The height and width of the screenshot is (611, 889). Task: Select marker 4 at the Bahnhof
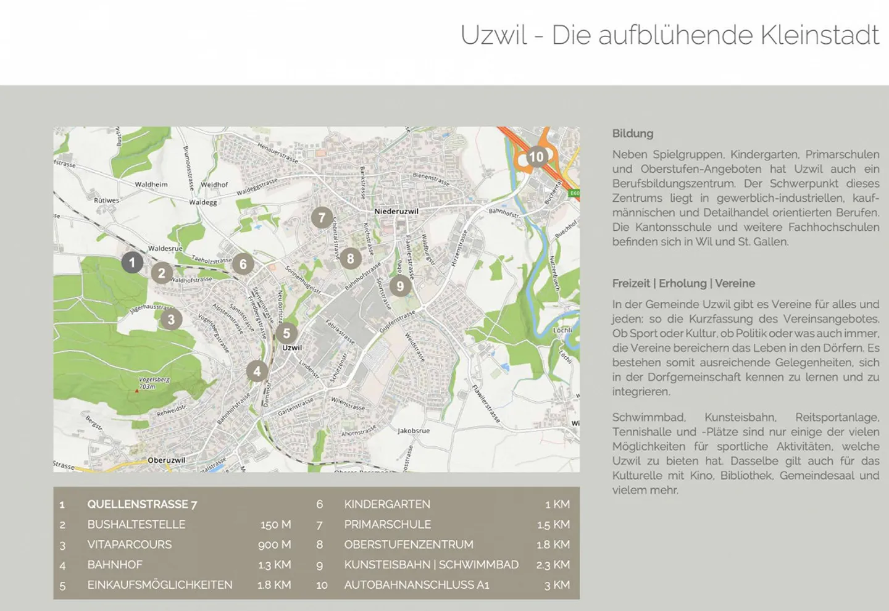point(257,371)
